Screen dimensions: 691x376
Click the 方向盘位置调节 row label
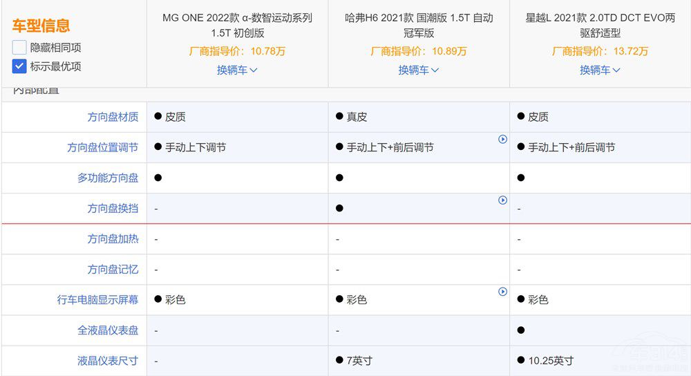point(102,148)
